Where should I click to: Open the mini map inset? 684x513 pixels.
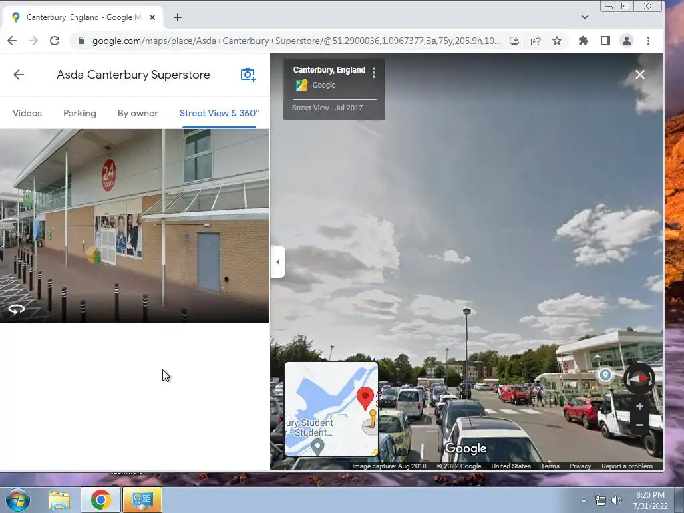[x=331, y=409]
